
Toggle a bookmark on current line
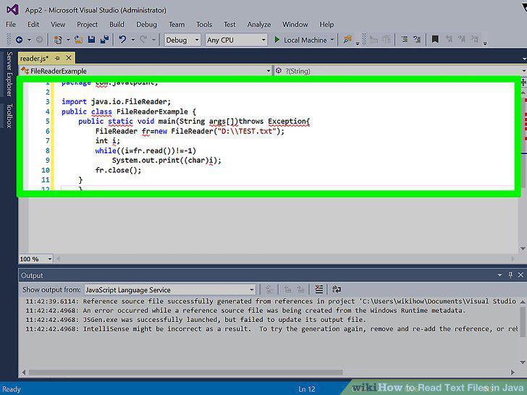coord(435,40)
